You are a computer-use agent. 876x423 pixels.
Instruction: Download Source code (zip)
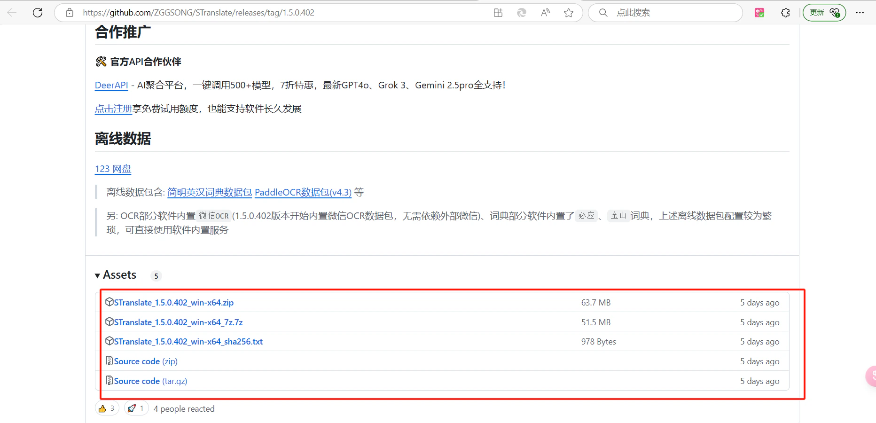pyautogui.click(x=146, y=361)
